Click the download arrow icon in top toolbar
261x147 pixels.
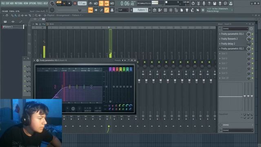231,3
